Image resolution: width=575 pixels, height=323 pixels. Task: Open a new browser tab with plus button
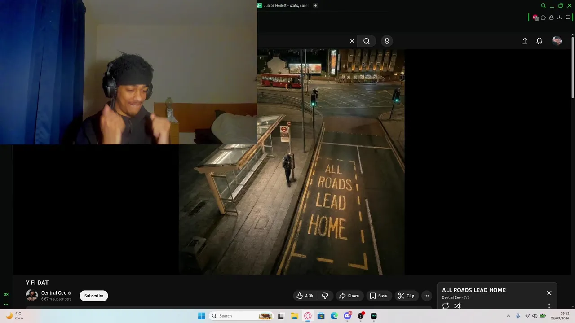click(315, 5)
